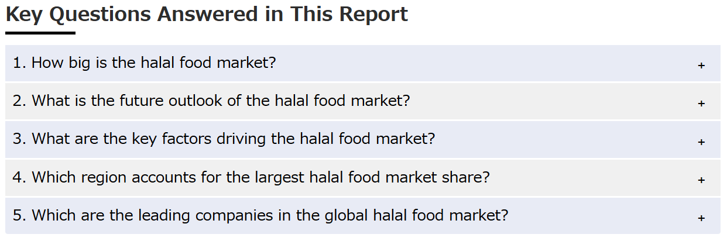The image size is (727, 241).
Task: Click the black underline beneath the heading
Action: click(40, 33)
